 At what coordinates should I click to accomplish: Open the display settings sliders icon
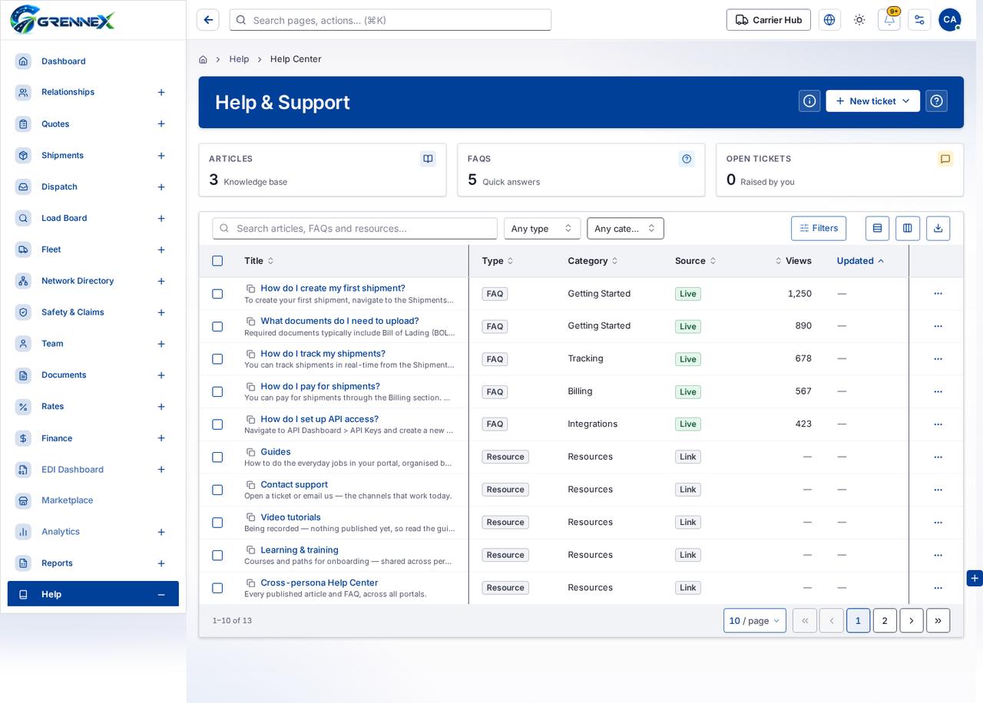point(919,20)
